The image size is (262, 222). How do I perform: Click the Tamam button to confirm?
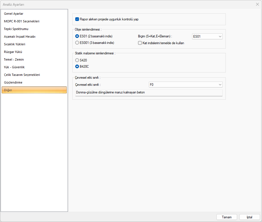coord(227,217)
